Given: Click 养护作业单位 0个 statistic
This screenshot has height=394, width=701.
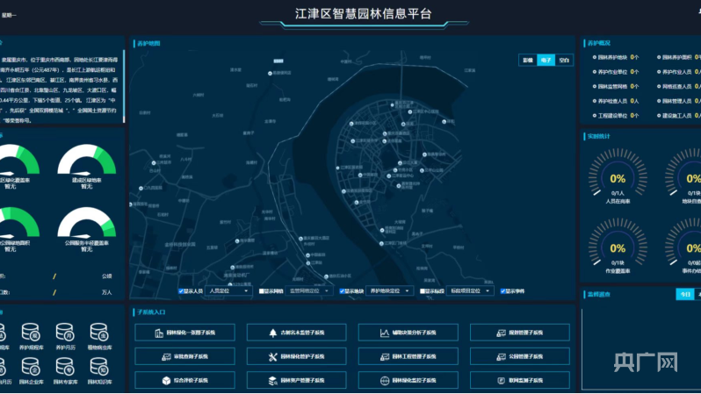Looking at the screenshot, I should click(616, 72).
